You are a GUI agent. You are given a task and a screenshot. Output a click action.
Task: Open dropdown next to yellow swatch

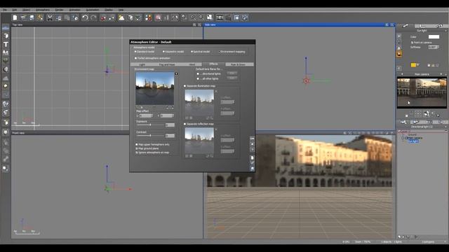coord(418,65)
